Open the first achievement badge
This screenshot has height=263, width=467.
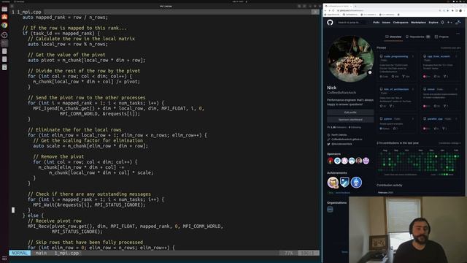333,182
